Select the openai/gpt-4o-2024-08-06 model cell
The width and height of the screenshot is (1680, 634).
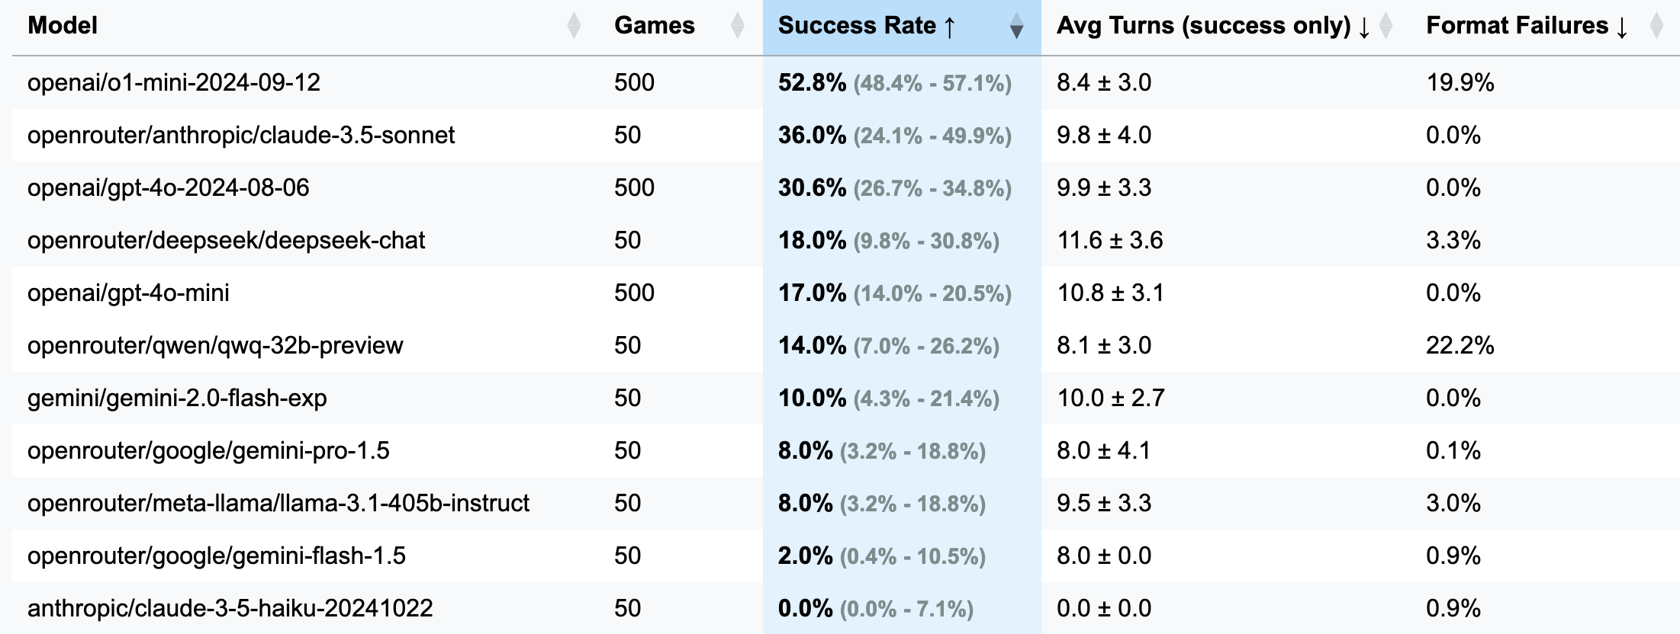169,187
